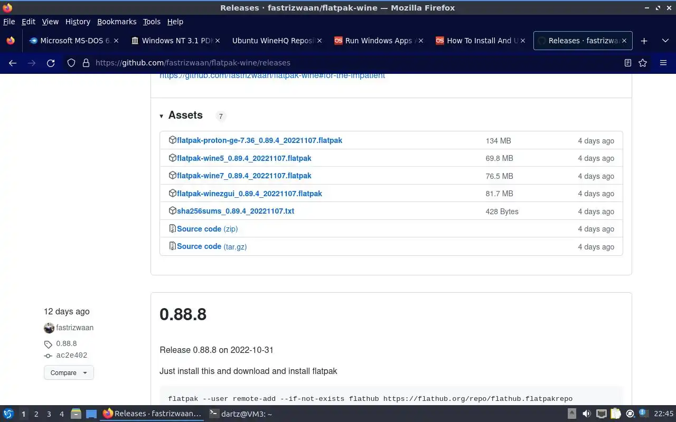Open the clipboard manager tray icon
The width and height of the screenshot is (676, 422).
coord(615,414)
